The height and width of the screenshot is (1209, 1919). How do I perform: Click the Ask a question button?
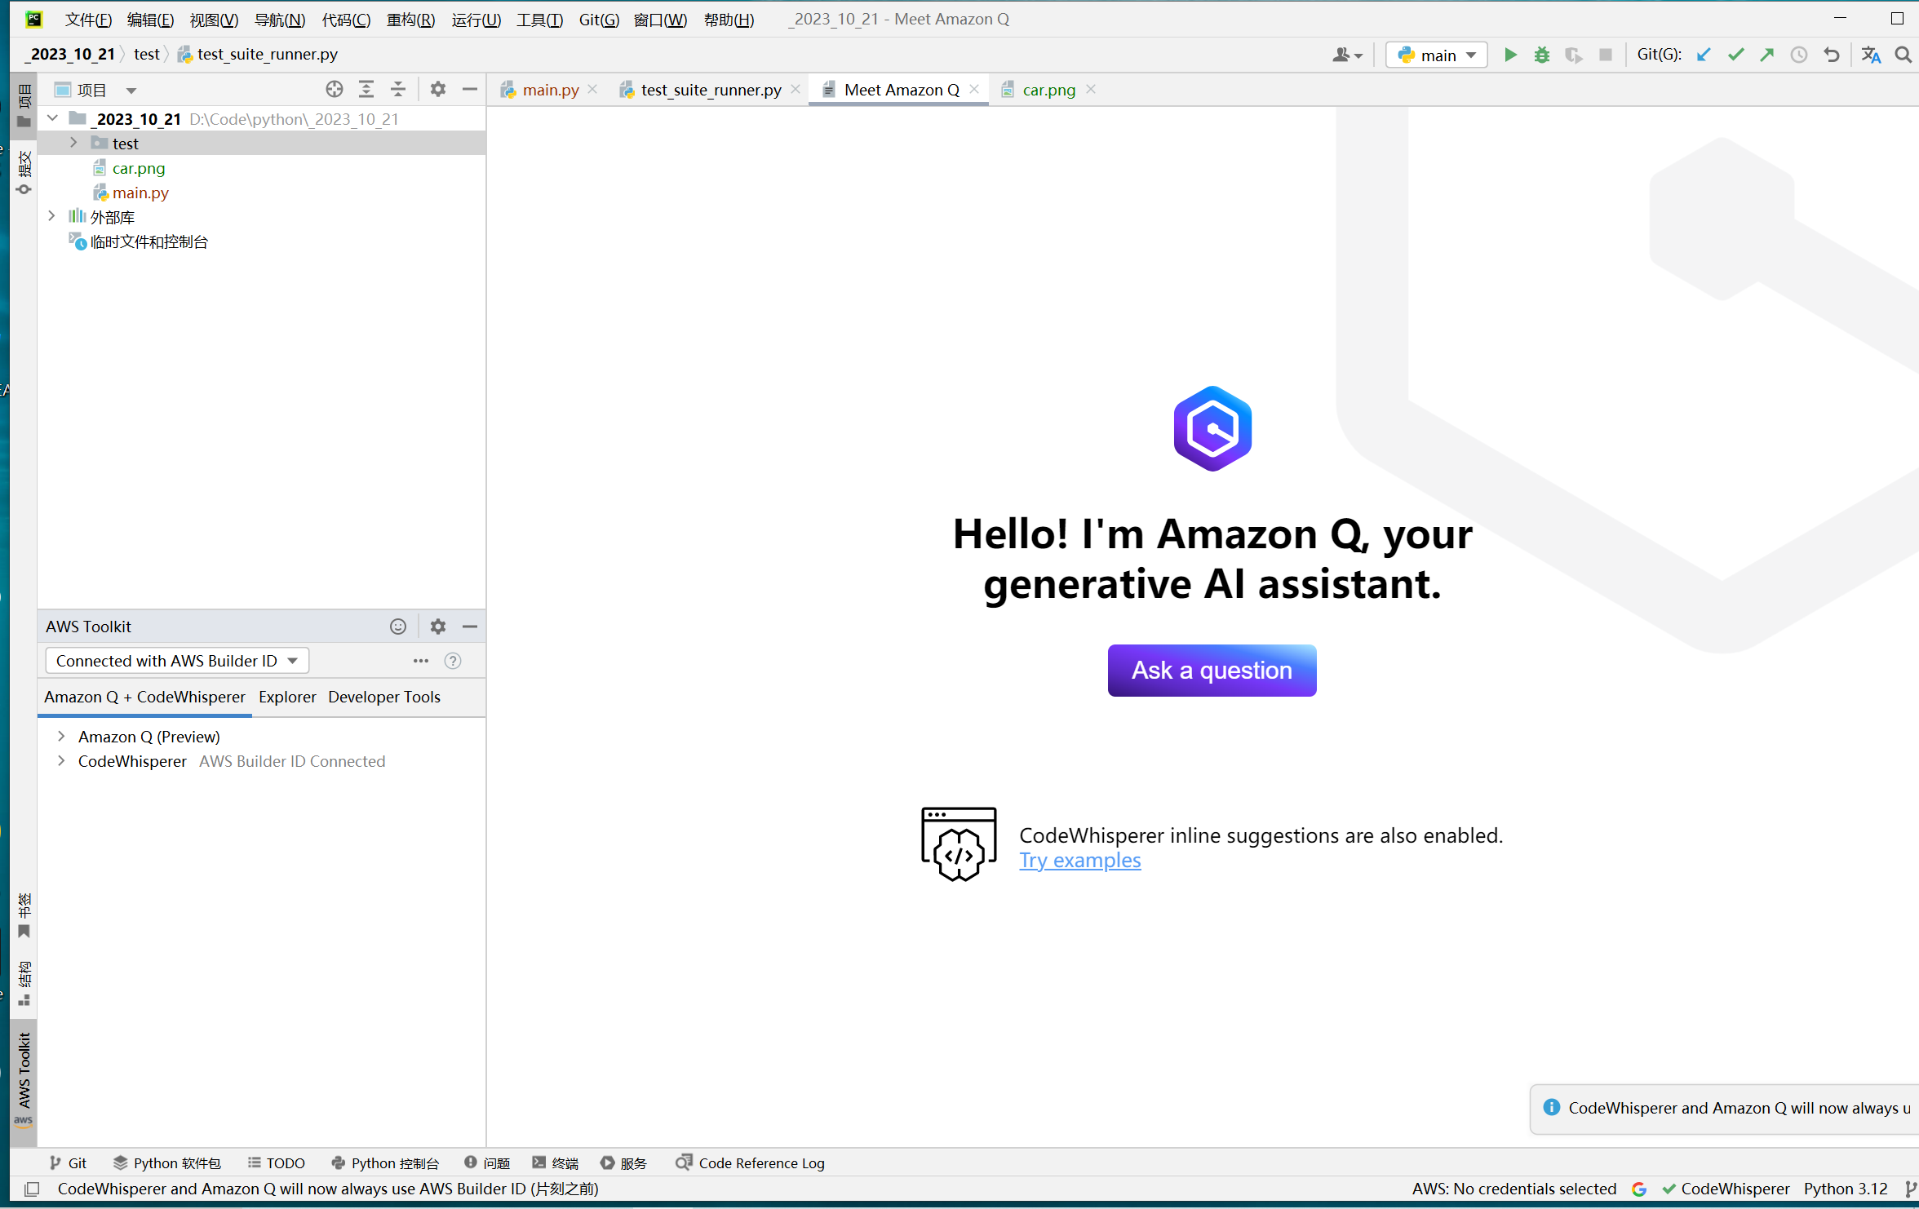tap(1212, 671)
